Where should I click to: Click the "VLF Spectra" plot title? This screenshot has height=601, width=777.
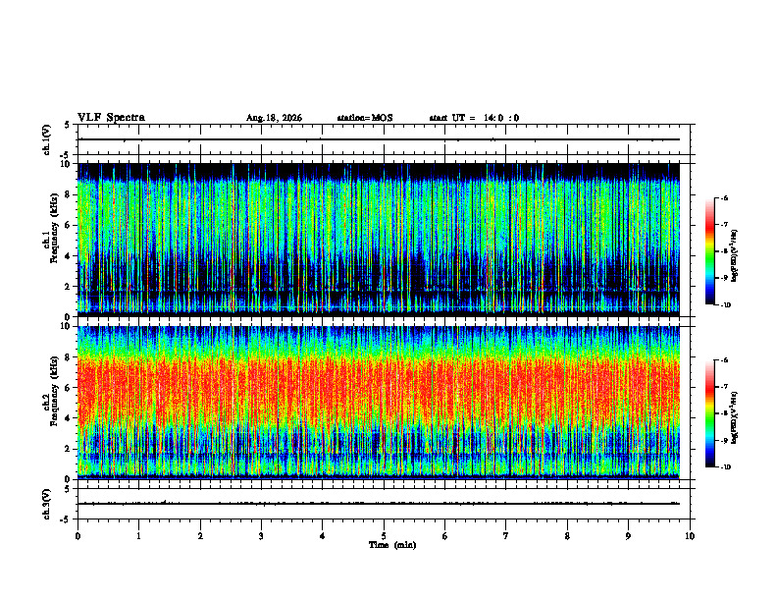click(111, 118)
